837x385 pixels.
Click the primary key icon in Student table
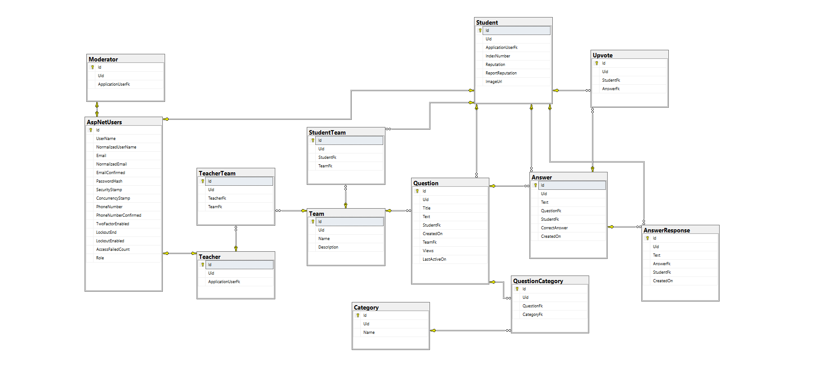(x=480, y=31)
